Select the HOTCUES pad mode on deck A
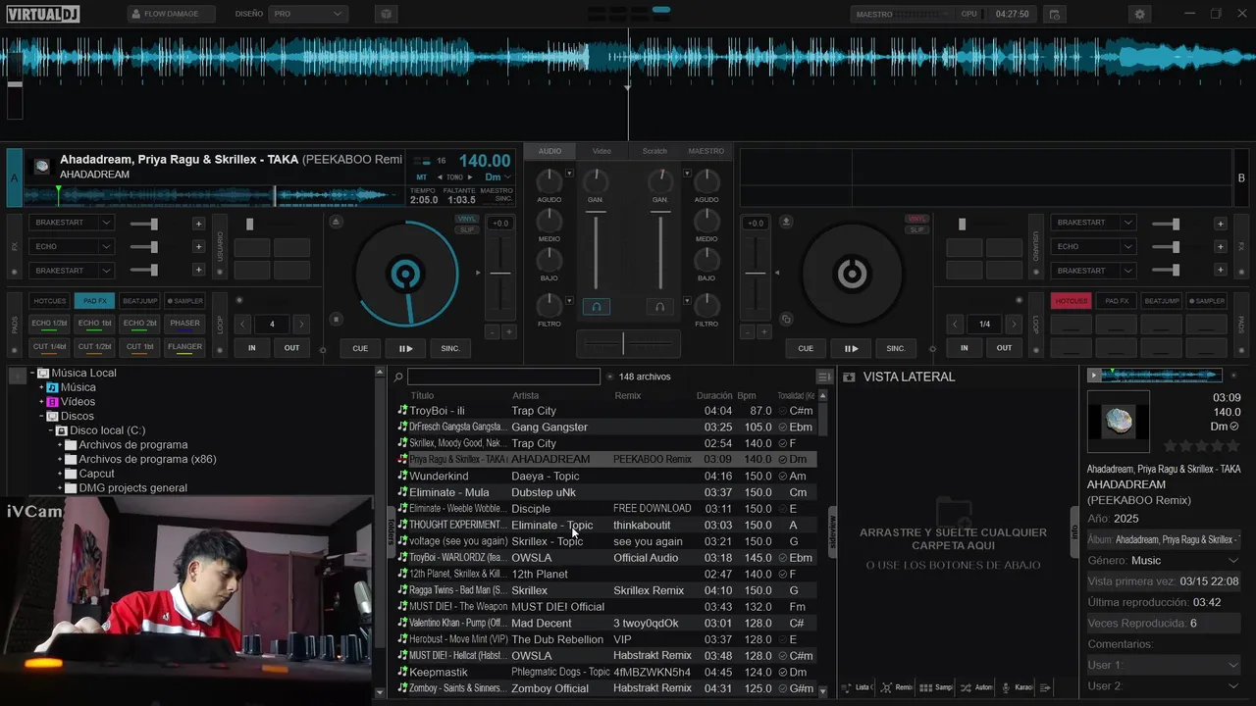This screenshot has width=1256, height=706. [49, 301]
